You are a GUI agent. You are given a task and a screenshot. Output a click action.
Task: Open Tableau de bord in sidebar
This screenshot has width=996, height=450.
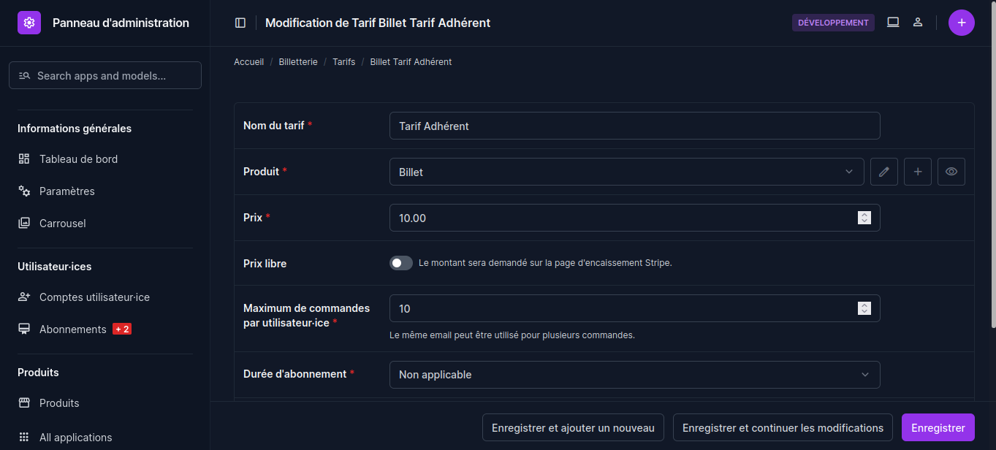pyautogui.click(x=78, y=159)
